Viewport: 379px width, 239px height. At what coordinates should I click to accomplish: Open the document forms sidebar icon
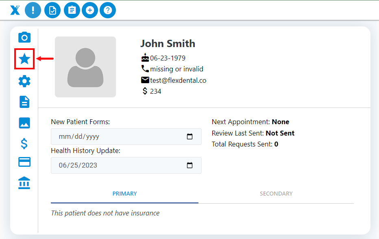pos(24,102)
